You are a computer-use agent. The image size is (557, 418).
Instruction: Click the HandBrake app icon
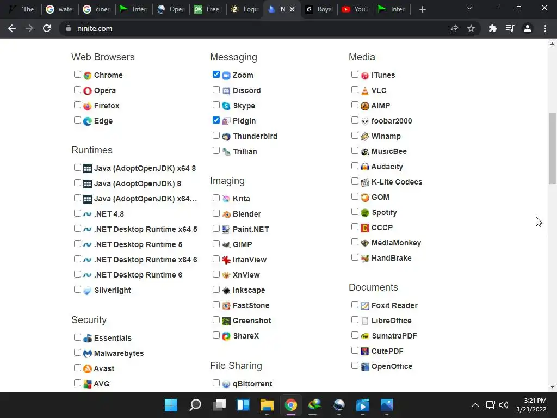coord(365,259)
